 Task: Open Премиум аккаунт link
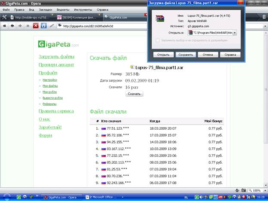point(56,65)
